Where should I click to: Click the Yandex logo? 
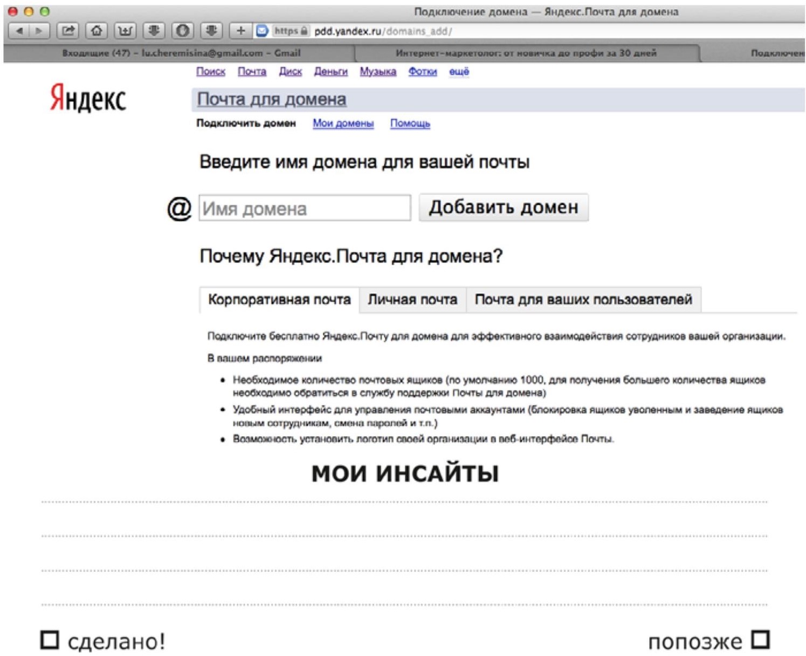tap(88, 99)
